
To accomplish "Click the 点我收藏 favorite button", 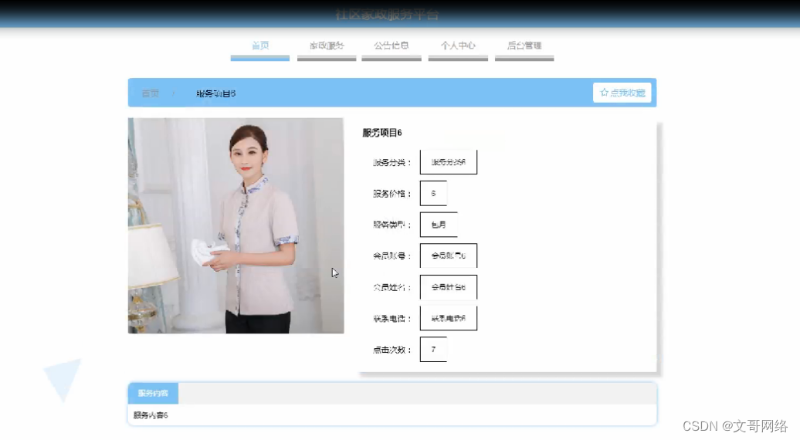I will (622, 93).
